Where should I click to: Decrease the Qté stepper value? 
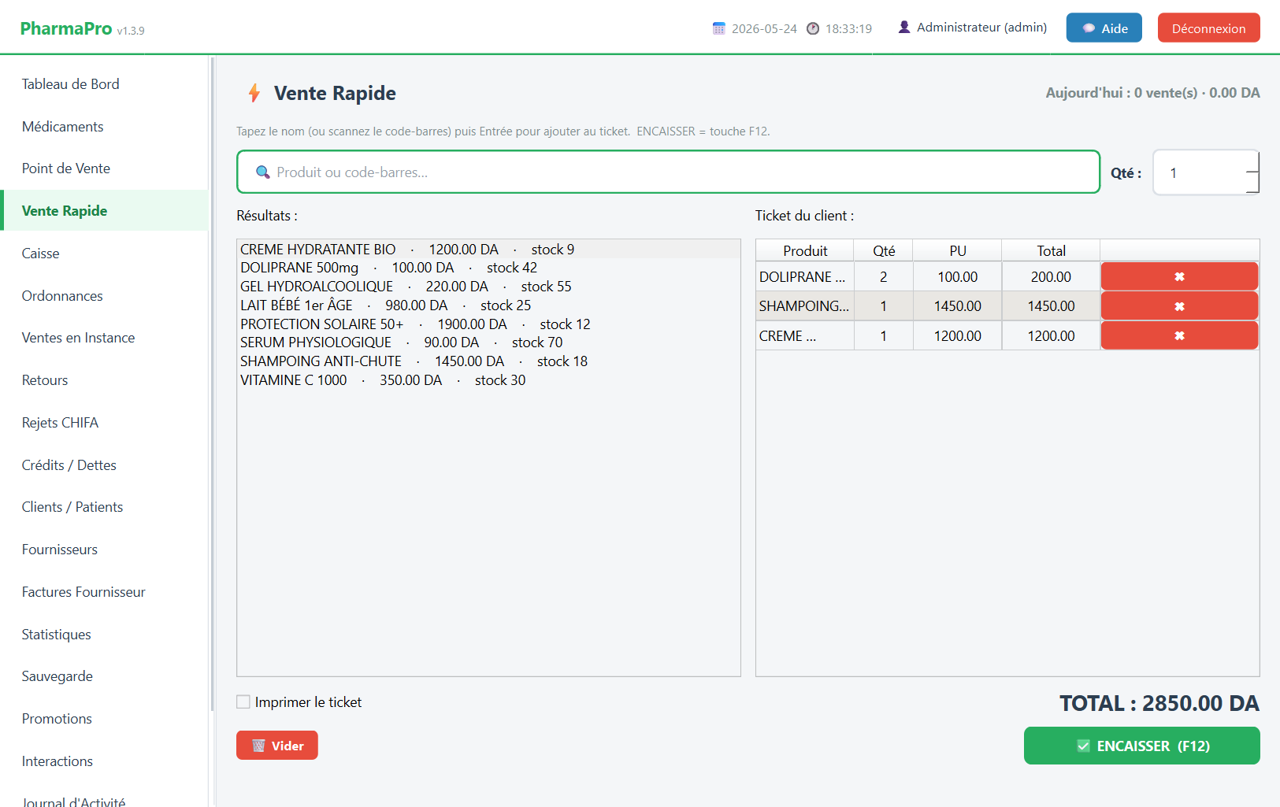[x=1252, y=182]
